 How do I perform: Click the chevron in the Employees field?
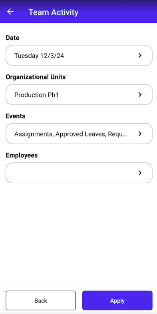click(140, 173)
